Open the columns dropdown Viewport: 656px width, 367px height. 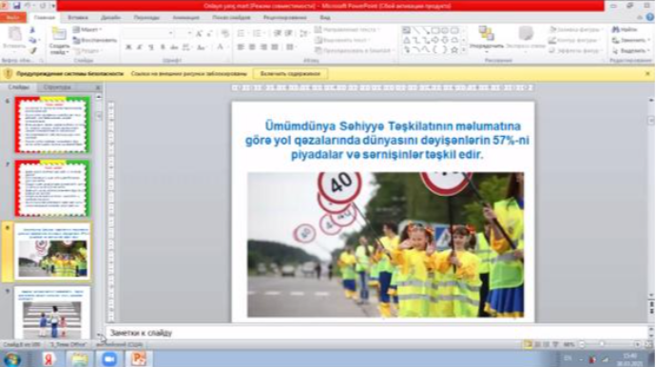[291, 48]
